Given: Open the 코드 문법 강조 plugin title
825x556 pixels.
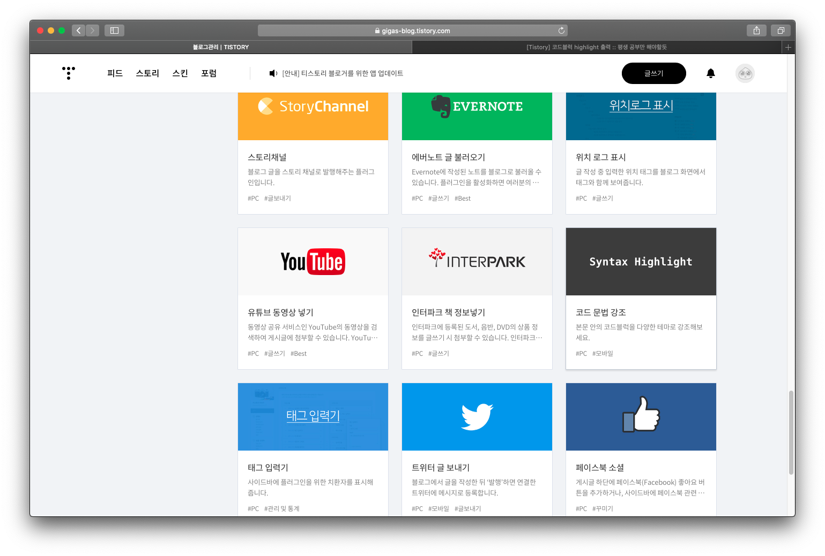Looking at the screenshot, I should coord(601,313).
